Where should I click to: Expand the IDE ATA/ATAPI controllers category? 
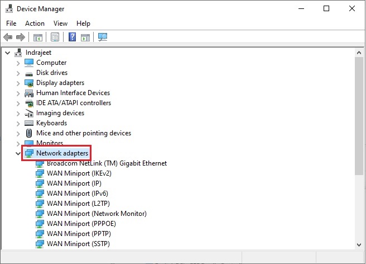(x=18, y=103)
